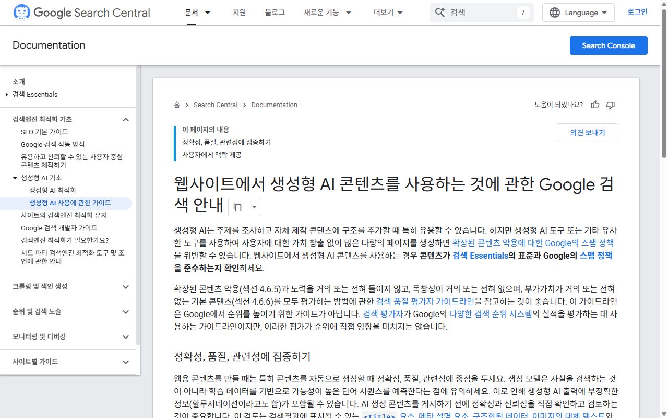Click the thumbs-up helpful icon

click(595, 105)
